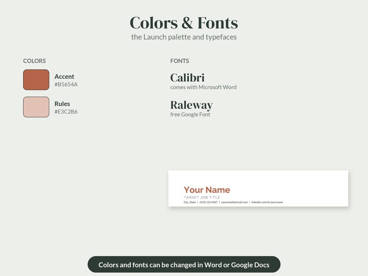
Task: Click 'TARGET JOB TITLE' in the preview
Action: 202,197
